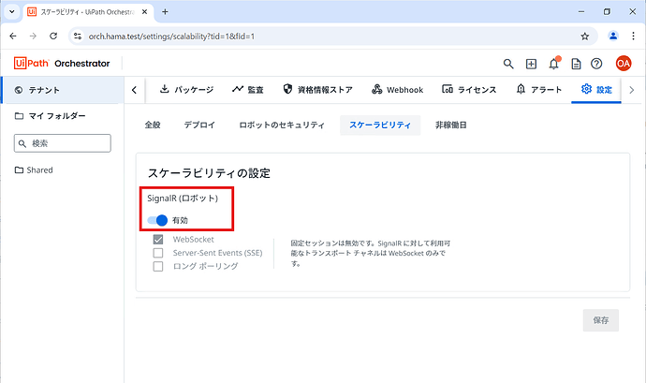Image resolution: width=646 pixels, height=383 pixels.
Task: Switch to the 非稼働日 settings tab
Action: 450,125
